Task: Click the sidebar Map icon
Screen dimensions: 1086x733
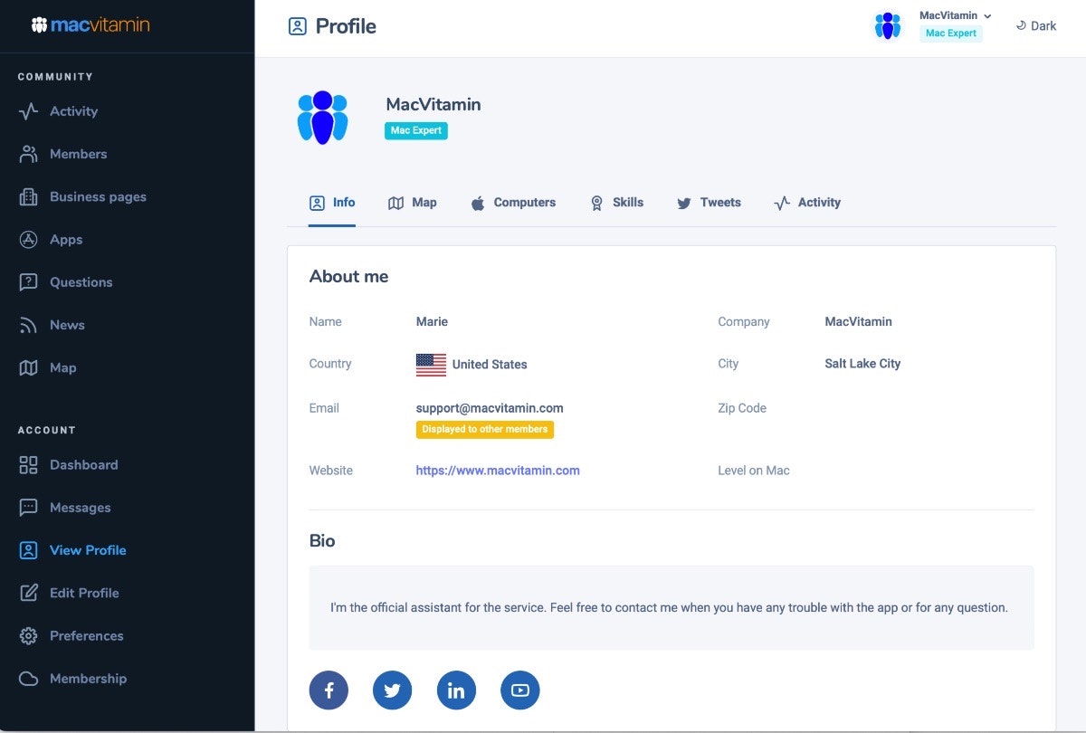Action: click(x=29, y=367)
